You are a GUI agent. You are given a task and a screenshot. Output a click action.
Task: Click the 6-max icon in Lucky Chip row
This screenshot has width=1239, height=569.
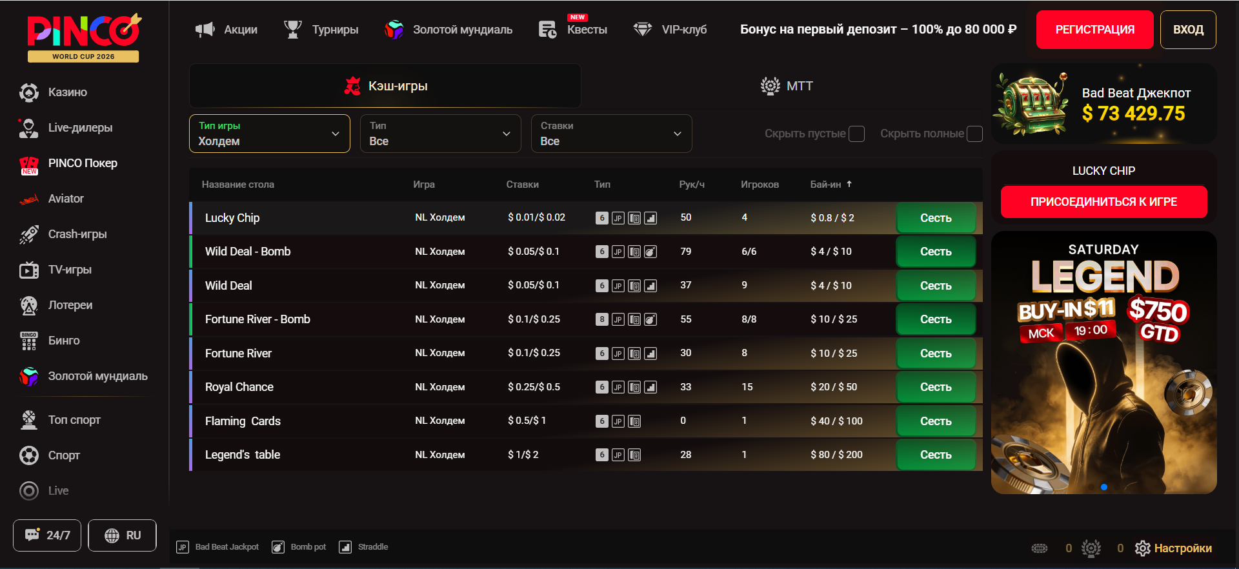click(601, 218)
